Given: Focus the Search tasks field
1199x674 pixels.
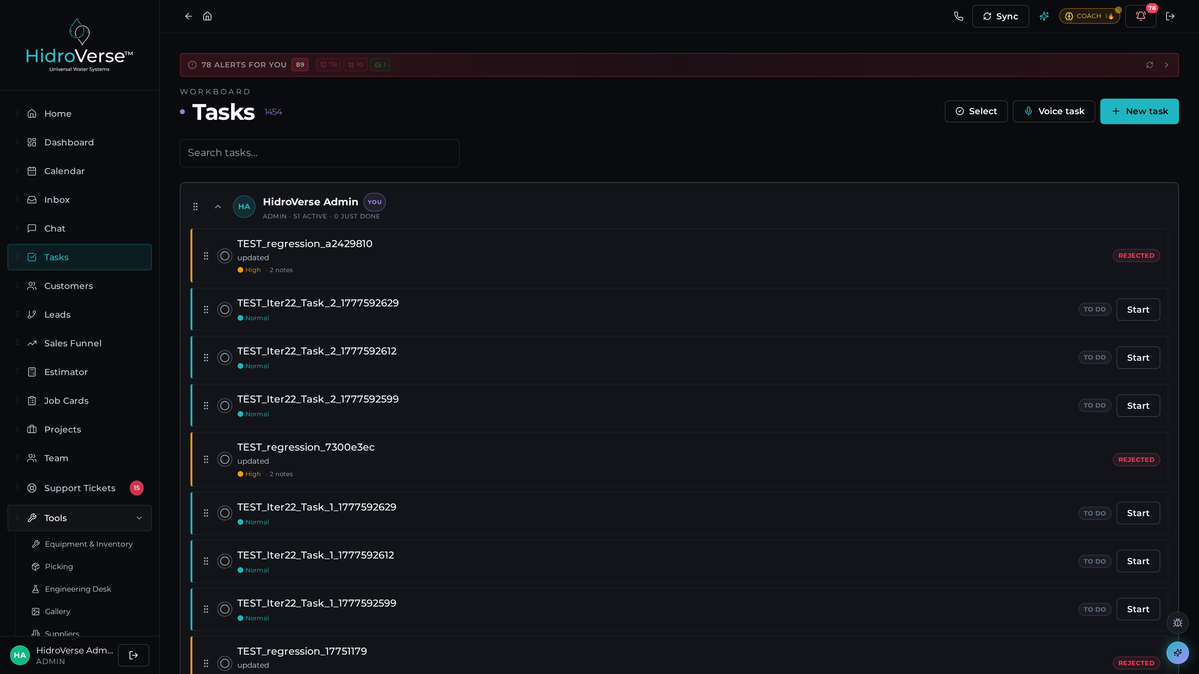Looking at the screenshot, I should (320, 153).
